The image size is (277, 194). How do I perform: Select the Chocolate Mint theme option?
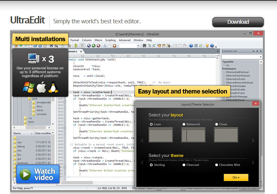point(217,165)
